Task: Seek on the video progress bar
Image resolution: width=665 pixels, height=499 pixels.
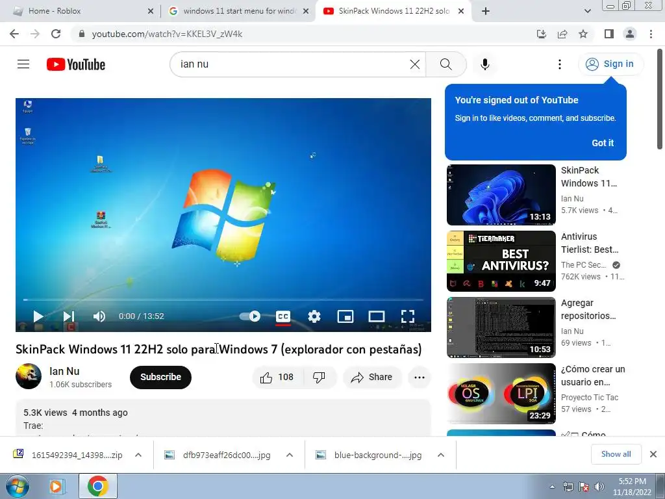Action: click(x=223, y=300)
